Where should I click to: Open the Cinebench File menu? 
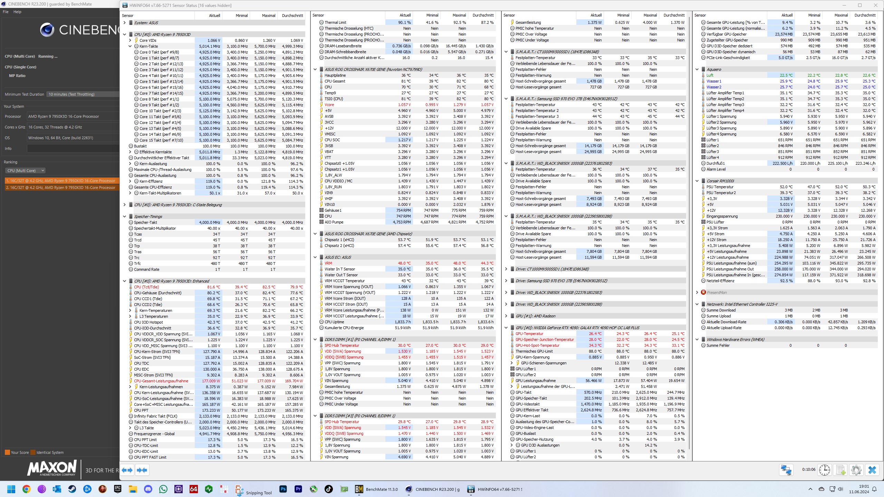coord(6,12)
